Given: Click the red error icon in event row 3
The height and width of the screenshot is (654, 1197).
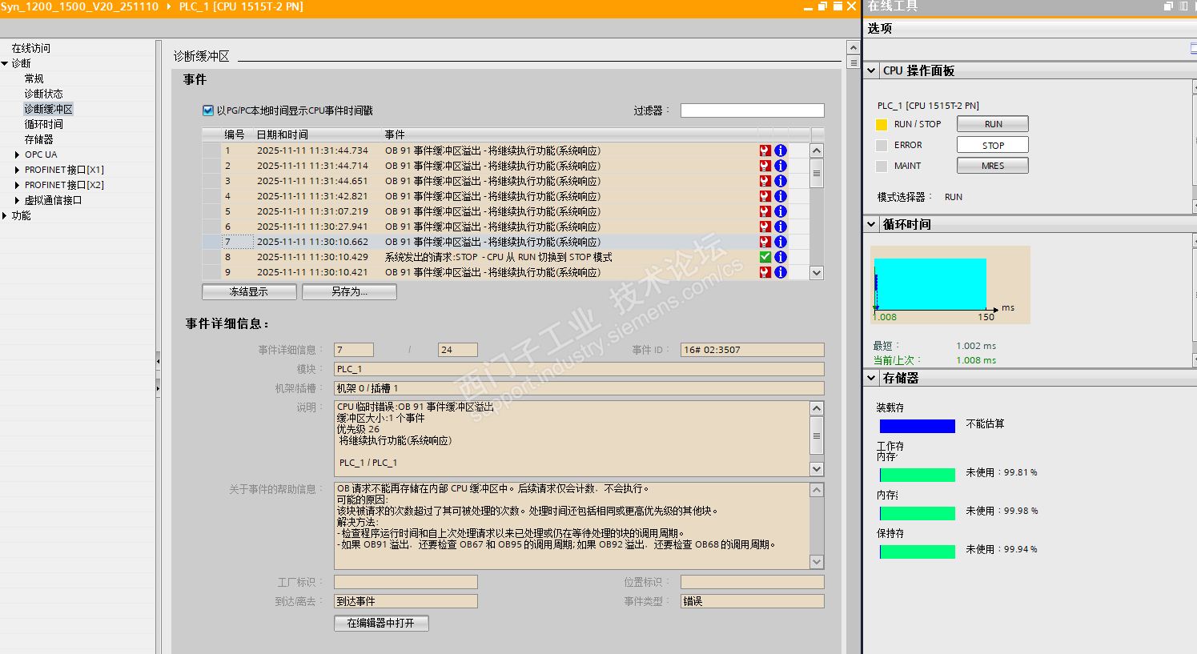Looking at the screenshot, I should (765, 181).
